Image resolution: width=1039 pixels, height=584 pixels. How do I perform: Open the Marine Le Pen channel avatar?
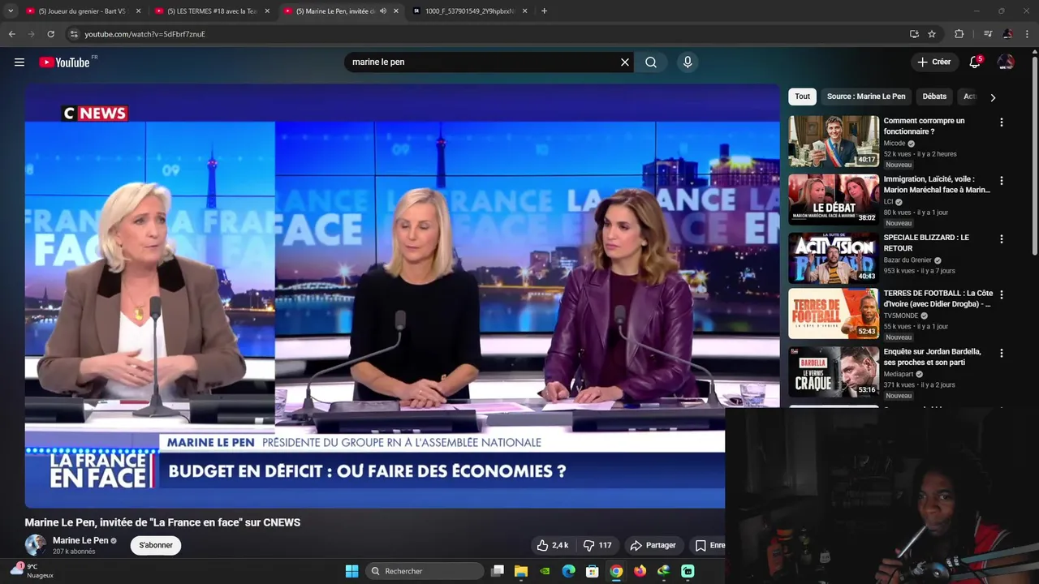pos(36,545)
